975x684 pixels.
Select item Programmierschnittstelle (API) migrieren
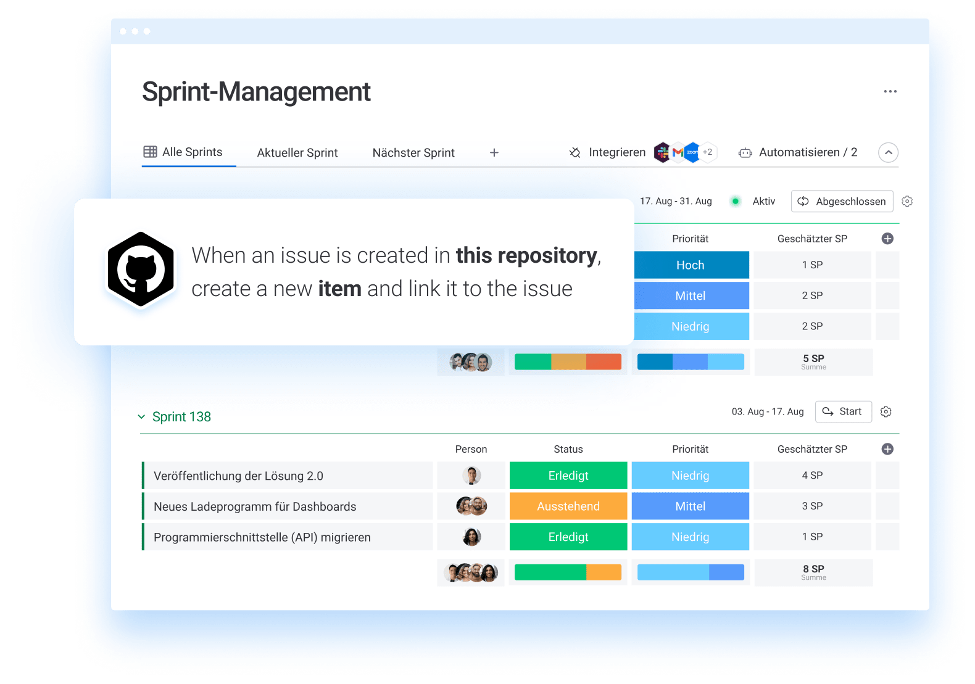point(288,537)
